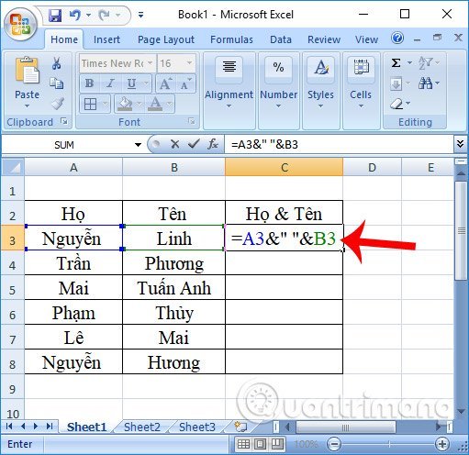Confirm formula entry with checkmark
The height and width of the screenshot is (455, 469).
194,144
